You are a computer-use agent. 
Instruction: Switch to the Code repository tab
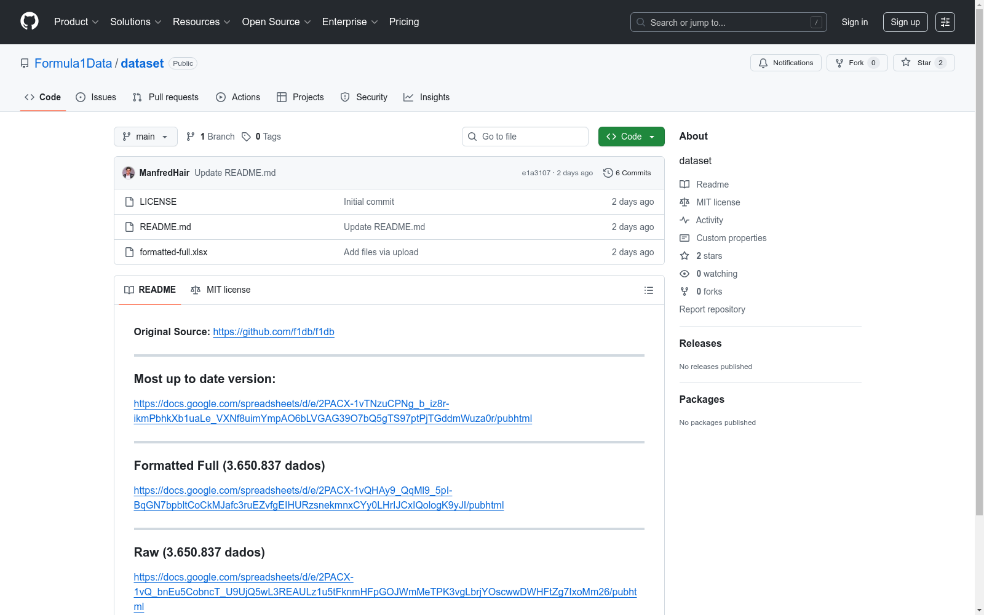tap(43, 97)
